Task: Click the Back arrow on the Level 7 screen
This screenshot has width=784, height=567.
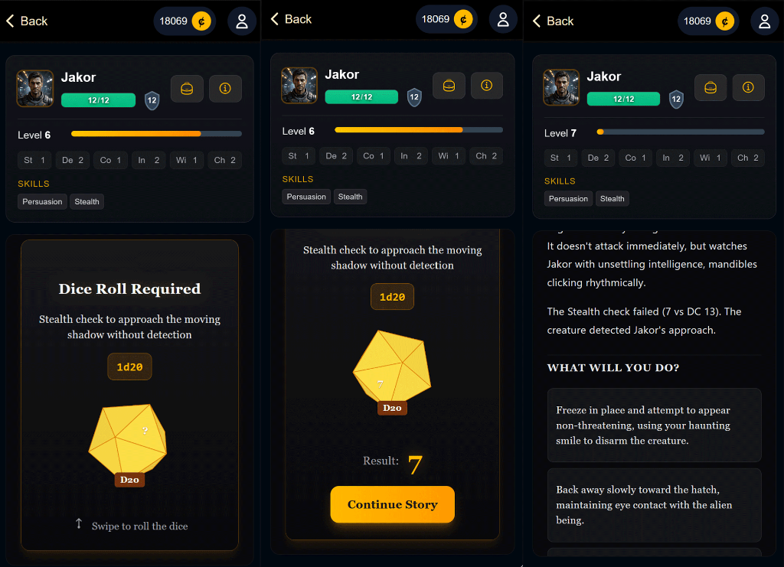Action: coord(553,21)
